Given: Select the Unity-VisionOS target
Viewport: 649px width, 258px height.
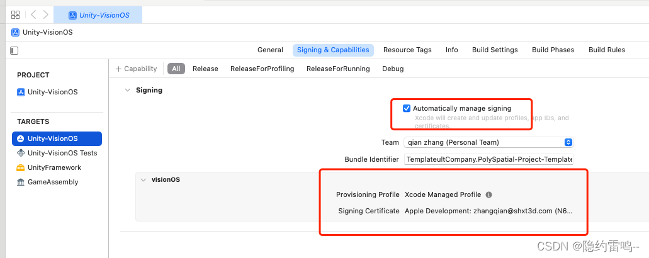Looking at the screenshot, I should (x=57, y=138).
